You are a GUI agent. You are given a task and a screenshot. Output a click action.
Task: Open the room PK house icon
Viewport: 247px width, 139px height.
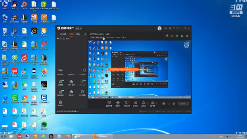click(x=61, y=103)
